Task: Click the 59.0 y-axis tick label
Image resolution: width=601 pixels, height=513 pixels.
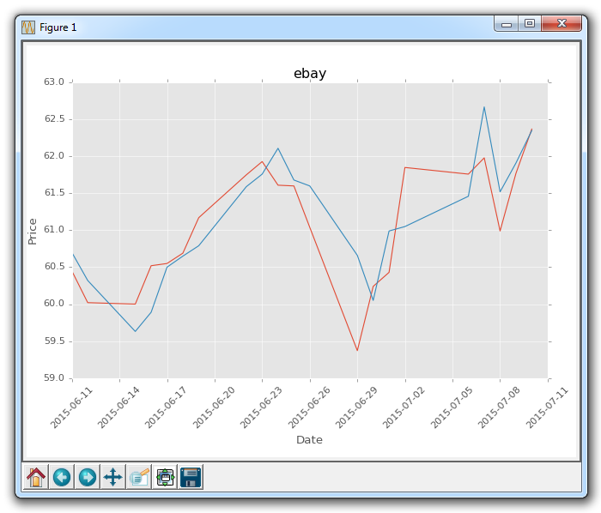Action: click(54, 378)
